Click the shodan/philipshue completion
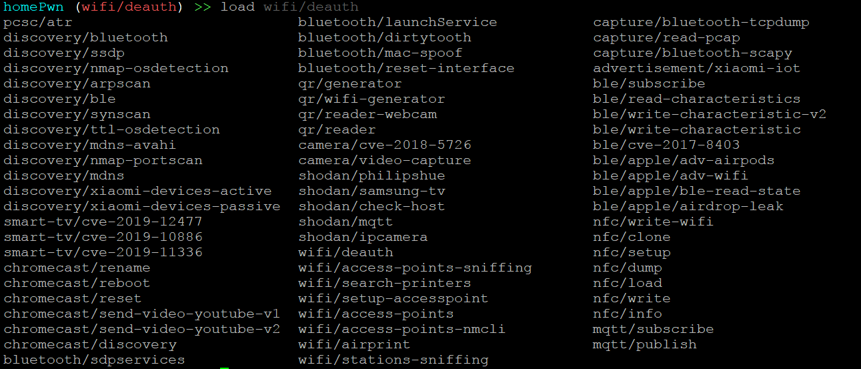861x369 pixels. 371,175
